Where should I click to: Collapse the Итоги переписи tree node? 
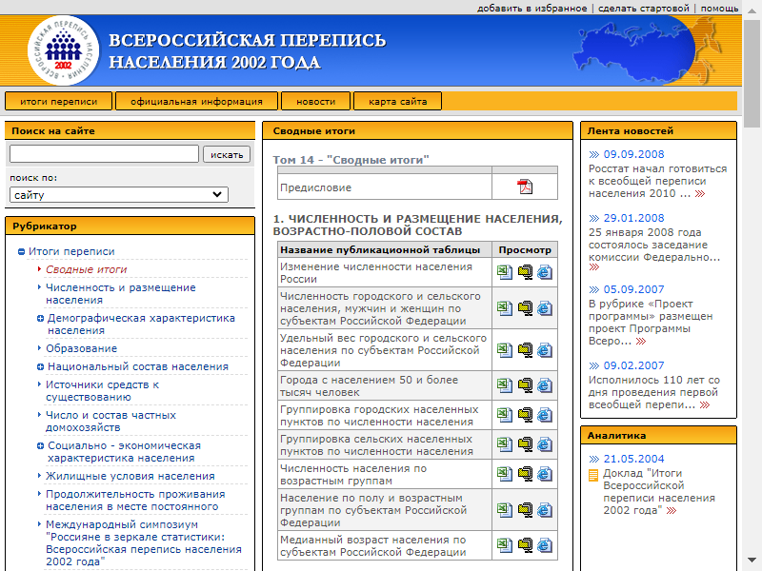(21, 252)
